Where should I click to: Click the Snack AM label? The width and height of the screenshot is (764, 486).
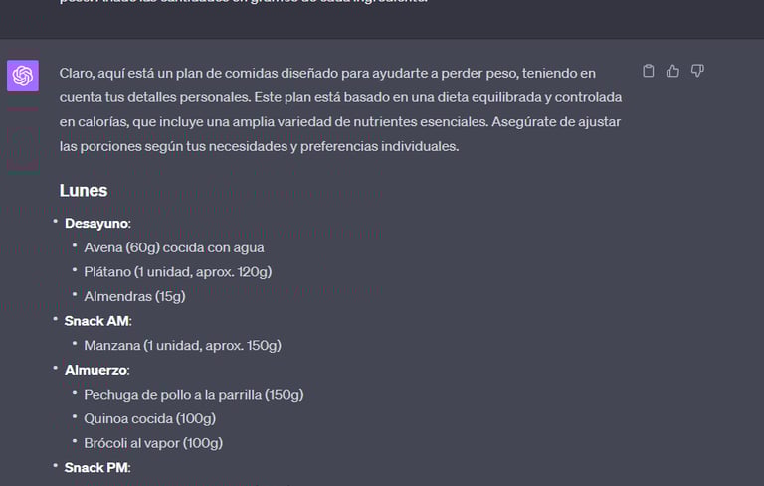97,320
